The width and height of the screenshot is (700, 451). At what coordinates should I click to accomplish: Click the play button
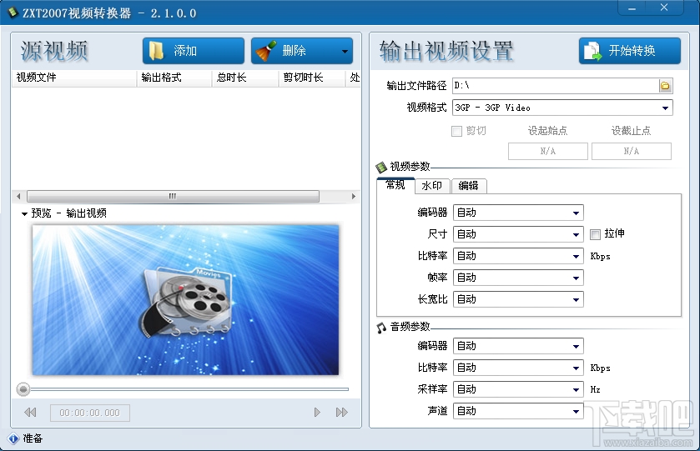317,412
